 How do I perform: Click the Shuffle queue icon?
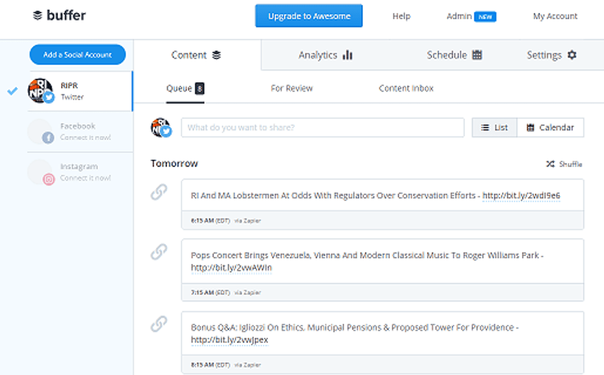(x=550, y=164)
